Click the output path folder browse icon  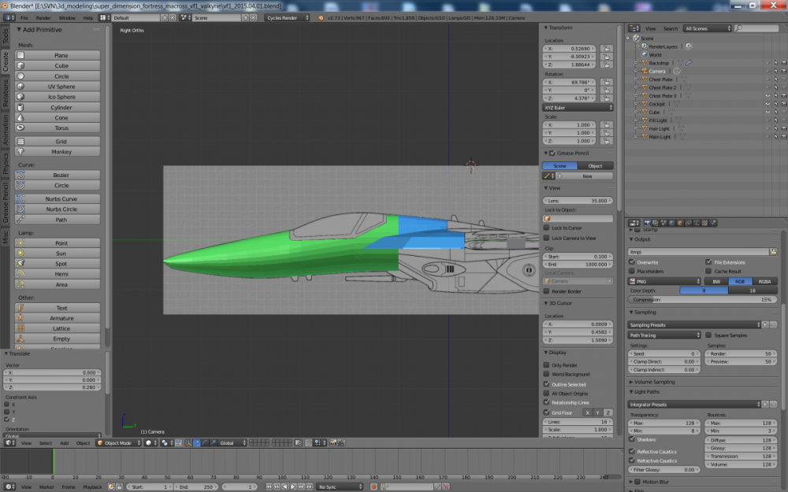coord(774,252)
